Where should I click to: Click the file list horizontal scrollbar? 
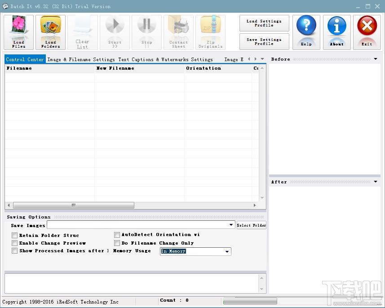72,205
